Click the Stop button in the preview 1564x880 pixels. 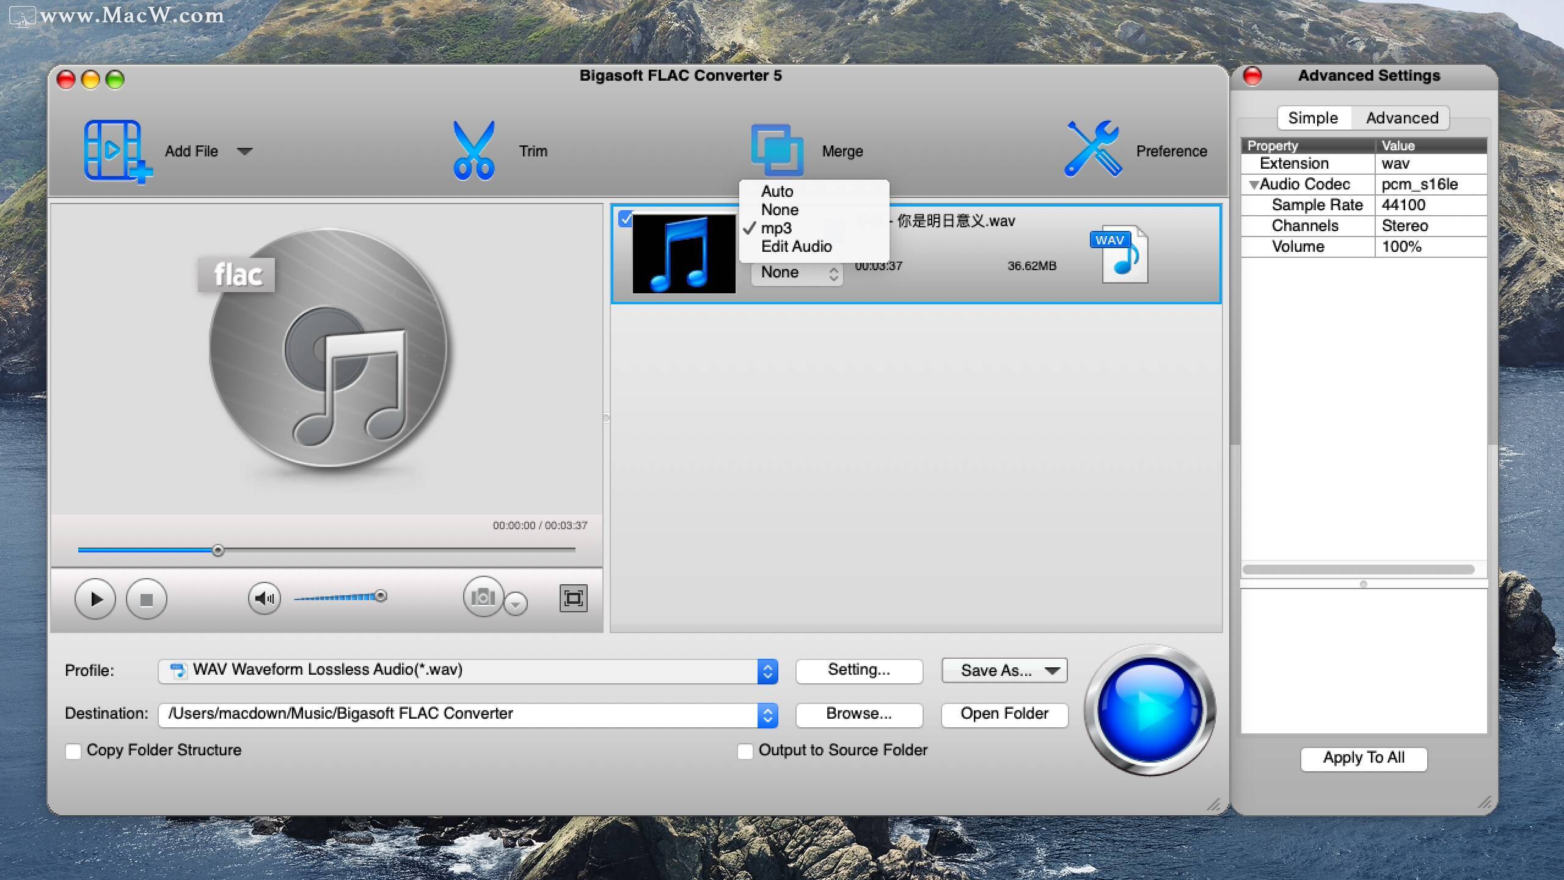coord(146,599)
